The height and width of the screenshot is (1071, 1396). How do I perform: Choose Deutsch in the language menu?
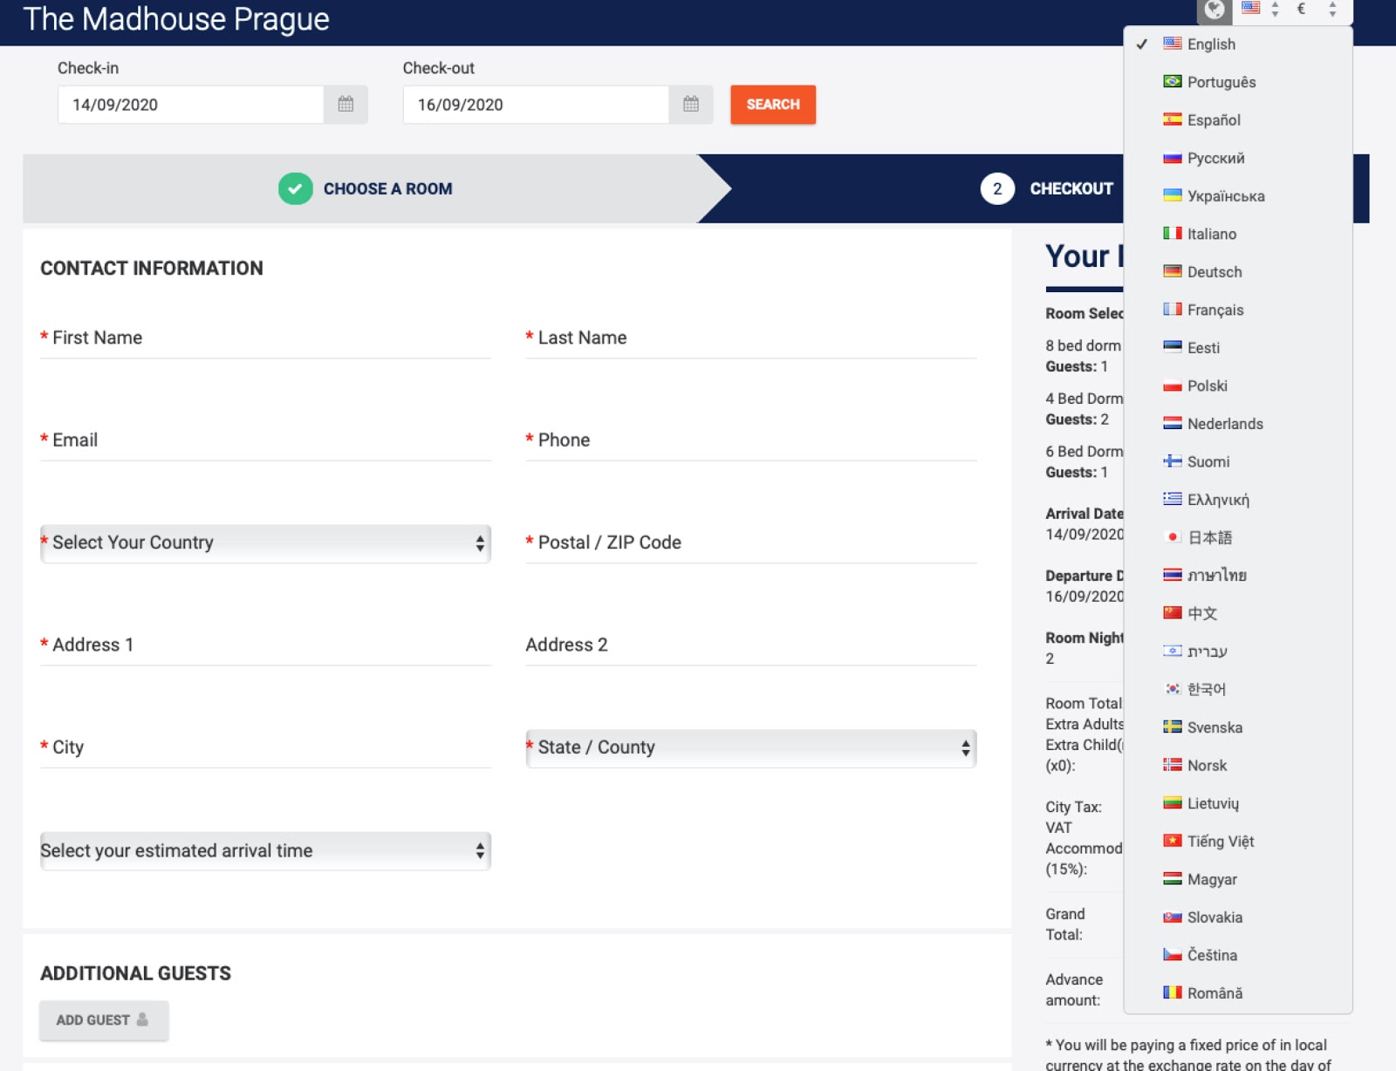pyautogui.click(x=1214, y=272)
